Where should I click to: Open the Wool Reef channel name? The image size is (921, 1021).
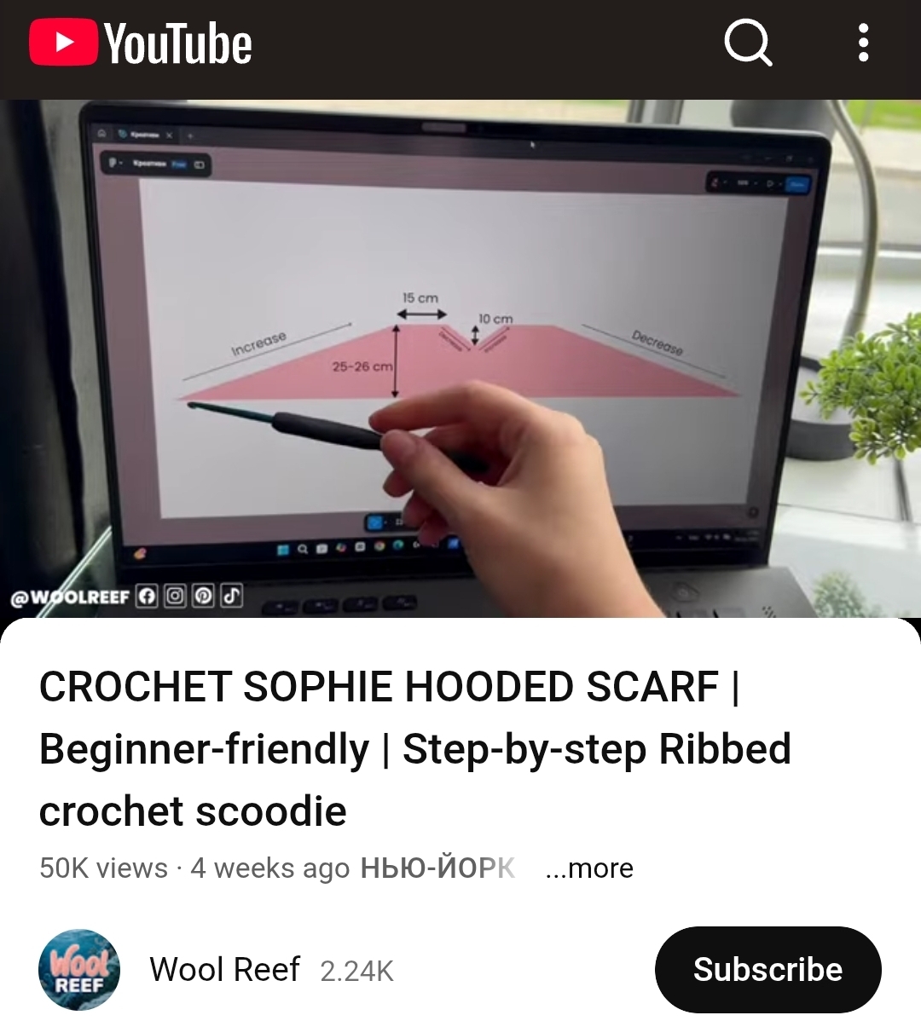pos(225,970)
